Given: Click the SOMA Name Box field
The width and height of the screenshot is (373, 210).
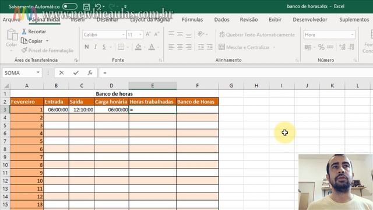Looking at the screenshot, I should 19,73.
